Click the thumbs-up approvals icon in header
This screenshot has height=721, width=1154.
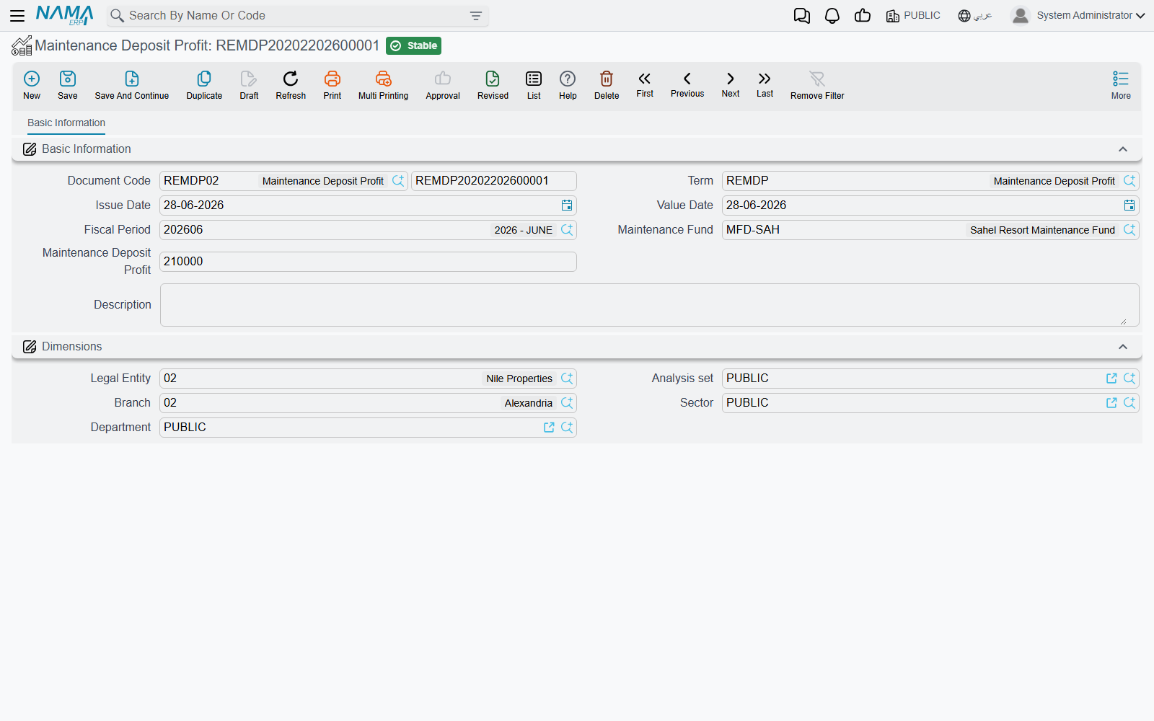(x=863, y=16)
